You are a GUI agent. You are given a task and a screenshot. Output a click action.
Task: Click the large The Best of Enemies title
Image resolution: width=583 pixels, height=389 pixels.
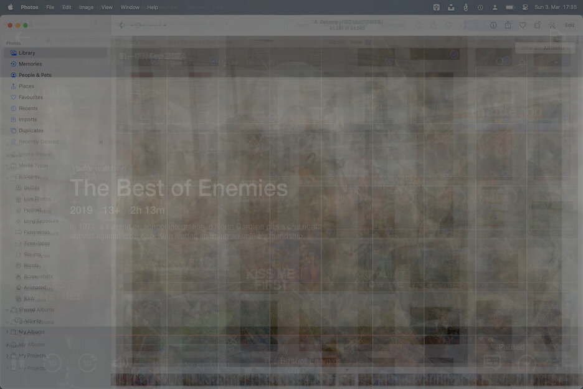tap(179, 188)
